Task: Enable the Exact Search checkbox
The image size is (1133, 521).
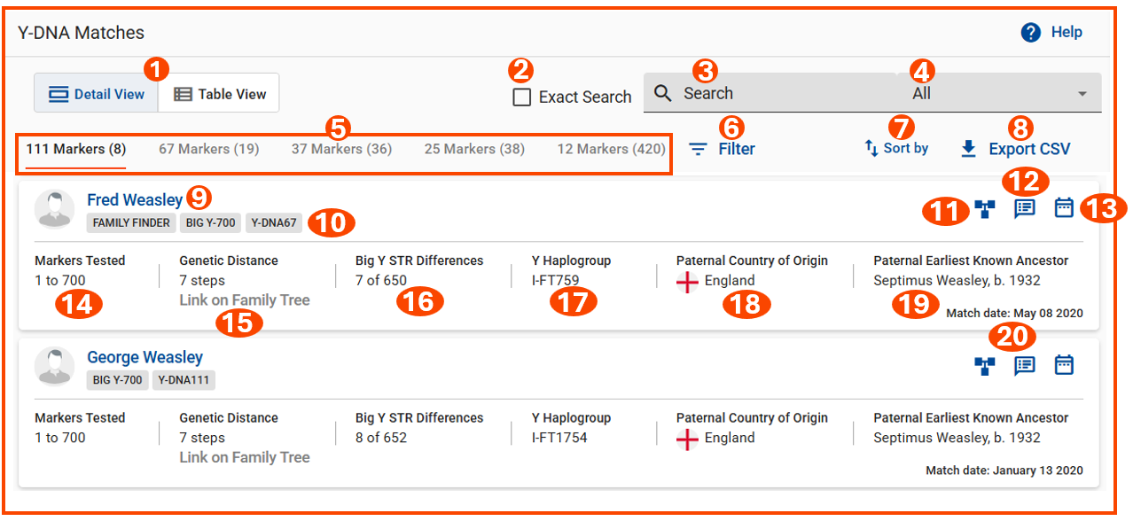Action: click(522, 97)
